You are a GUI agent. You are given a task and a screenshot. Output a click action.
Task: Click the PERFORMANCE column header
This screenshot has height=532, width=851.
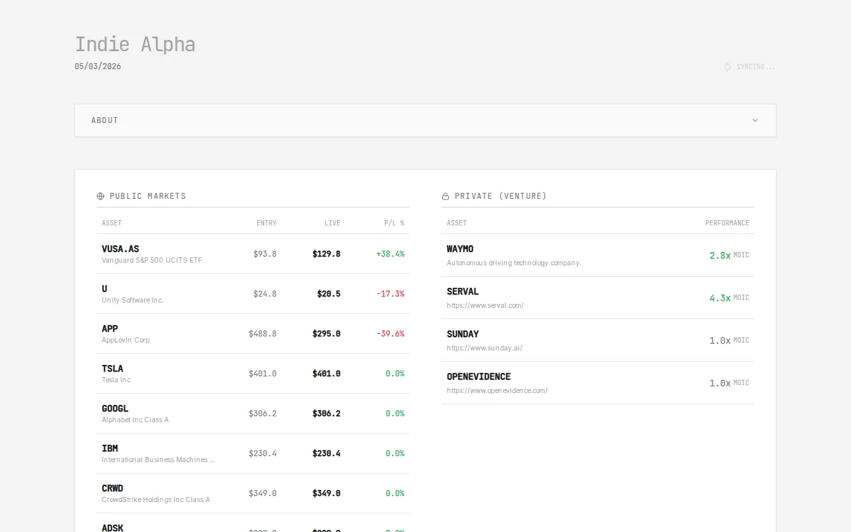pos(727,223)
